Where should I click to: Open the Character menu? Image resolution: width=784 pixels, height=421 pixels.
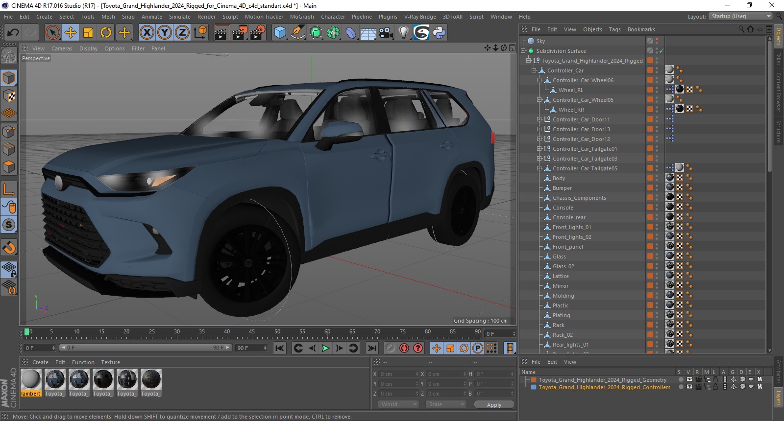point(333,17)
